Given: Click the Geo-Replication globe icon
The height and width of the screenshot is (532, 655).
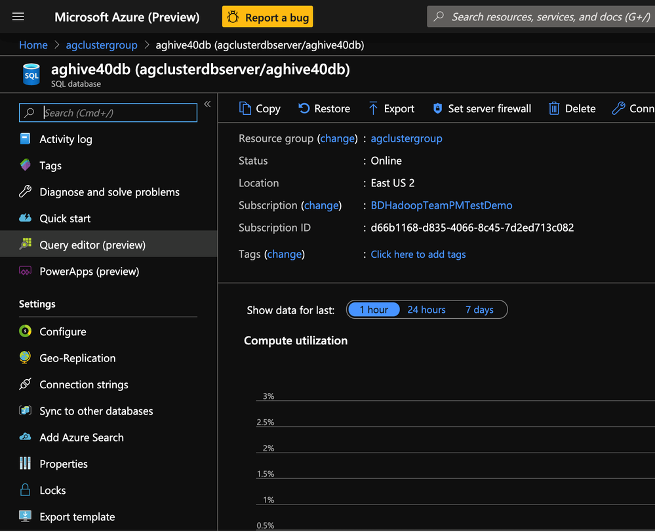Looking at the screenshot, I should point(25,358).
